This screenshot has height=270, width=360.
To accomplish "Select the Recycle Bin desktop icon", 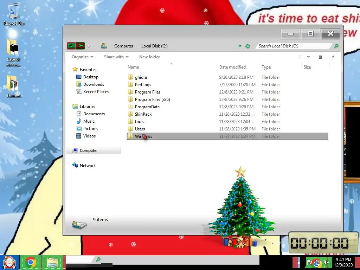I will pos(14,14).
